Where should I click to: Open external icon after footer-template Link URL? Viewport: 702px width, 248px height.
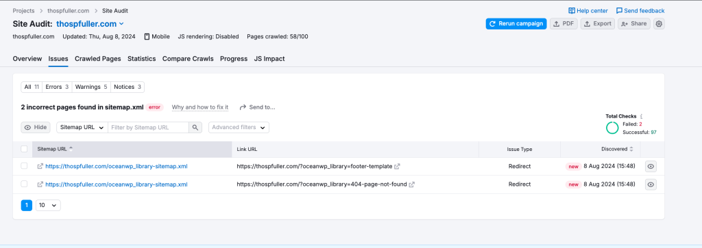(x=397, y=167)
